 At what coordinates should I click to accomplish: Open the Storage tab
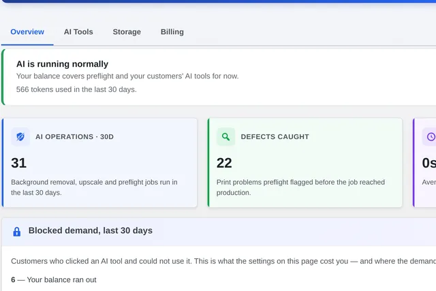127,32
